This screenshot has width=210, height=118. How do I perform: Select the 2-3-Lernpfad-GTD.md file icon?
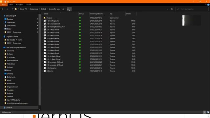coord(45,65)
